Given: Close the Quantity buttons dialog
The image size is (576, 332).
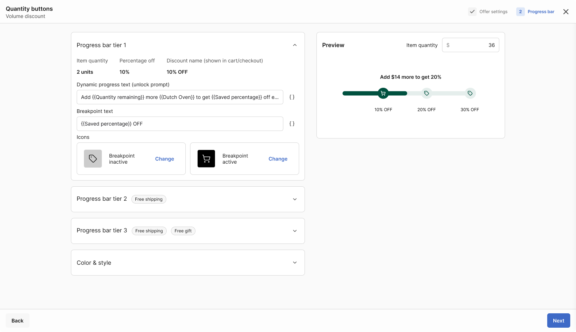Looking at the screenshot, I should 566,12.
